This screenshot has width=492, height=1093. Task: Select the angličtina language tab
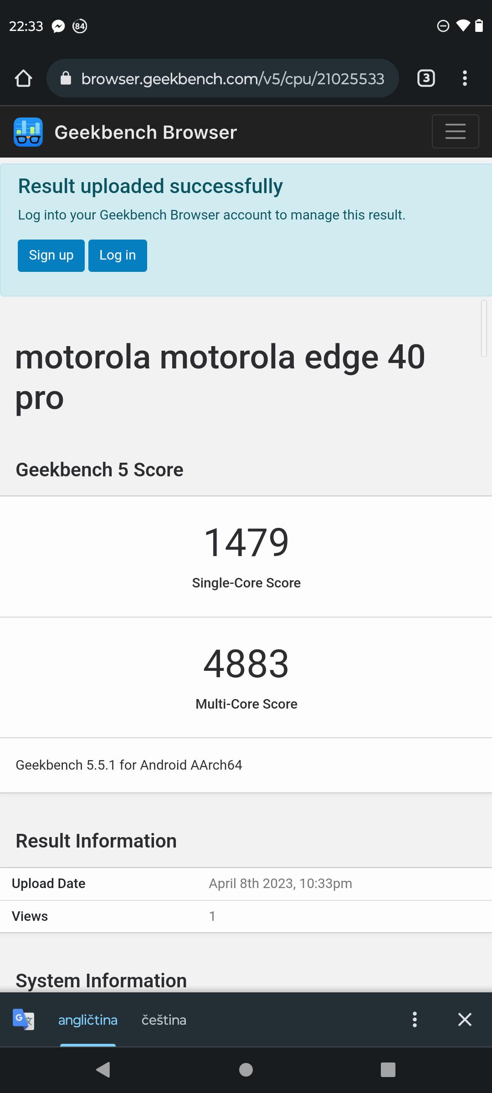tap(88, 1020)
